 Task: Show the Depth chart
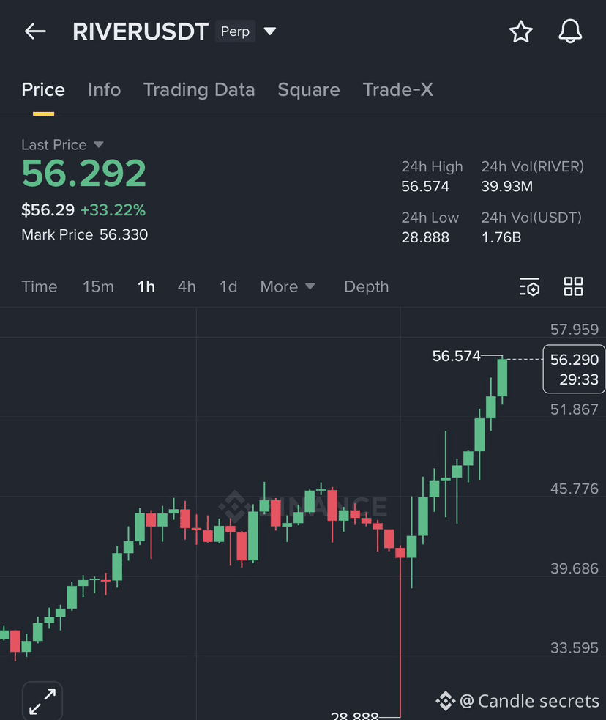point(367,286)
